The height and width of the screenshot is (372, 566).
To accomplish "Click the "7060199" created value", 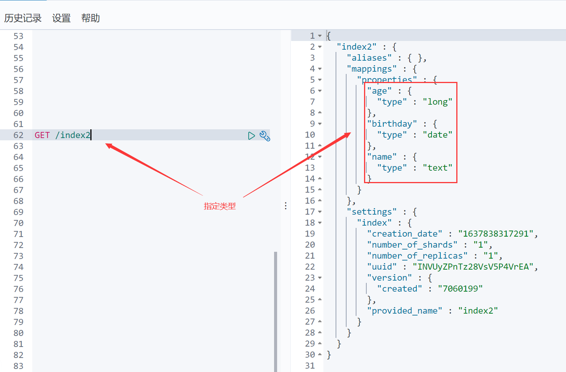I will coord(460,289).
